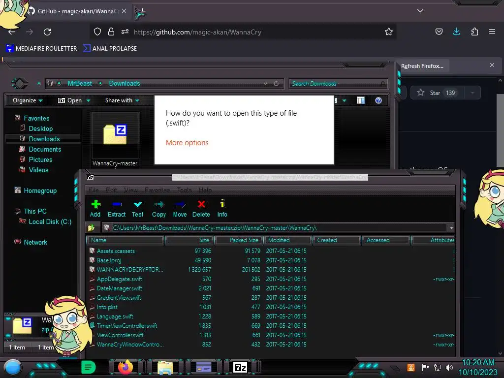Reload the Firefox page
The image size is (504, 378).
click(47, 32)
